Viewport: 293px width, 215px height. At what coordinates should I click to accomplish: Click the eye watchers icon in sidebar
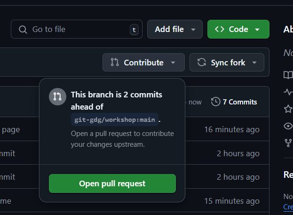click(x=288, y=126)
